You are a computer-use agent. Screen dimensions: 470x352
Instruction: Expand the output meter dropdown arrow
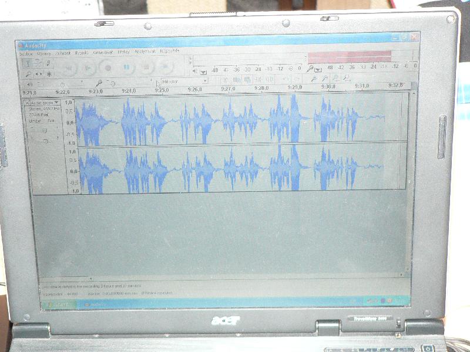point(203,72)
